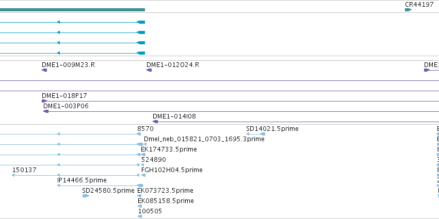Screen dimensions: 439x219
Task: Click the Dmel_neb_015821_0703_1695.3prime label
Action: point(204,139)
